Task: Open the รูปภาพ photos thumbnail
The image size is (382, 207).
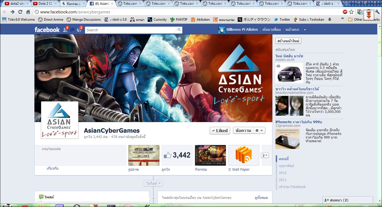Action: coord(144,155)
